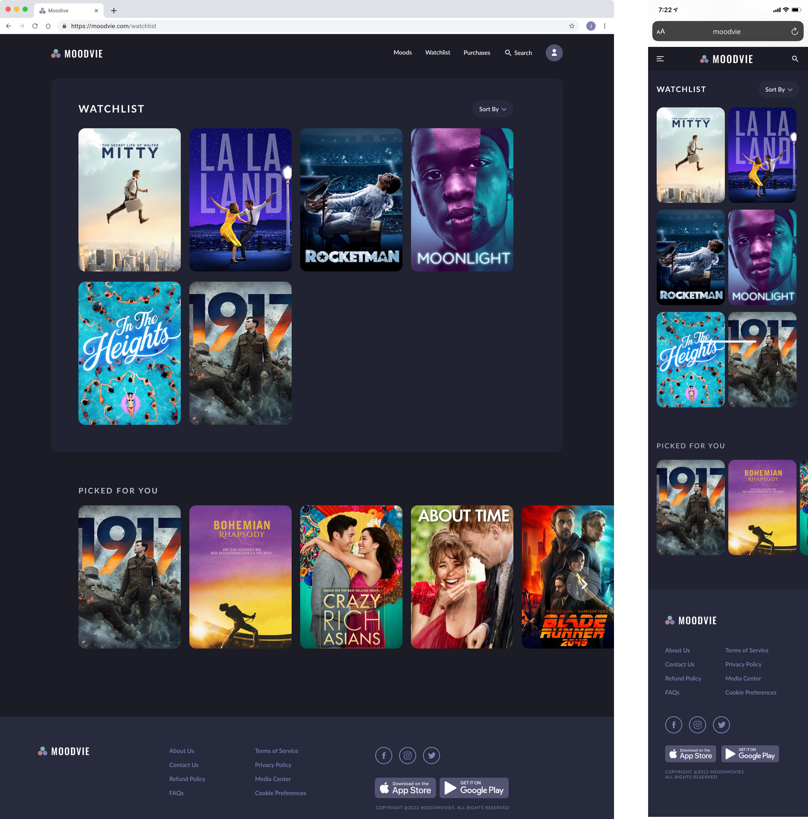
Task: Reload the desktop browser page
Action: (35, 26)
